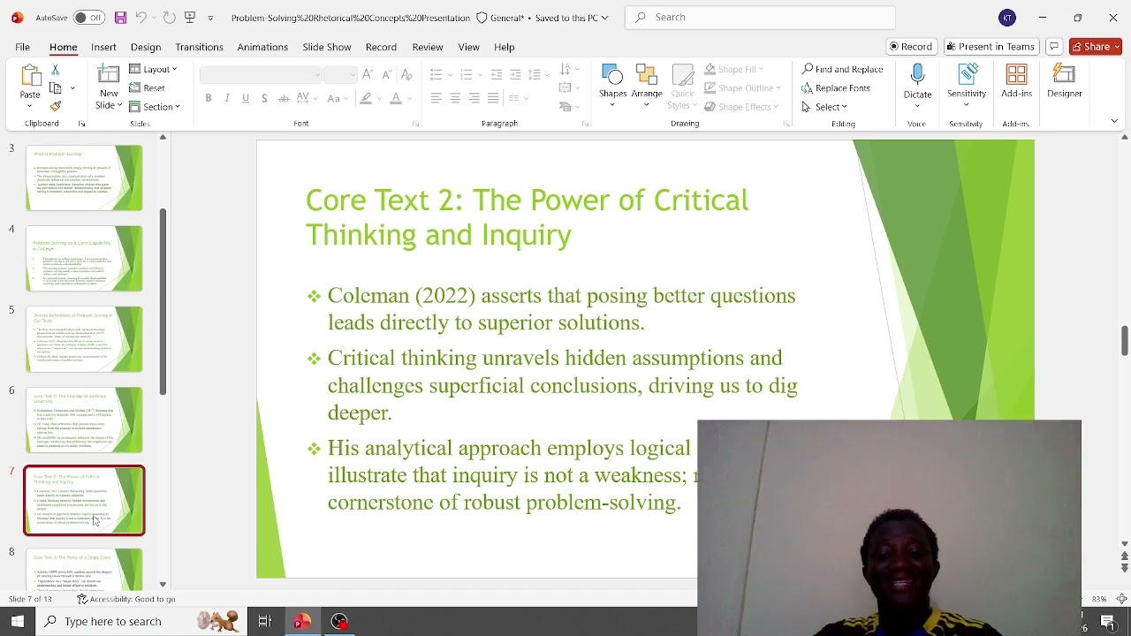Open the Section dropdown
Screen dimensions: 1131x636
[x=155, y=107]
